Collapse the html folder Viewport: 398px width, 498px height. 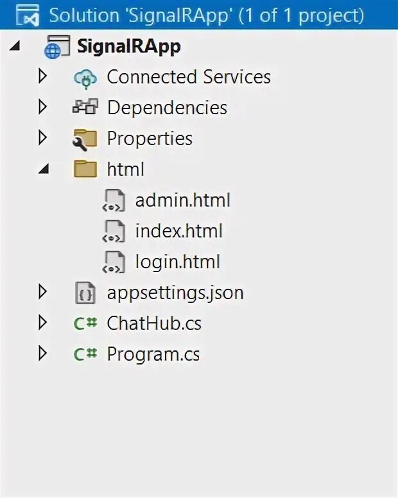click(x=43, y=170)
